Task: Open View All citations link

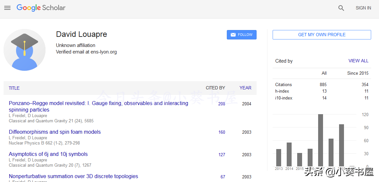Action: 358,61
